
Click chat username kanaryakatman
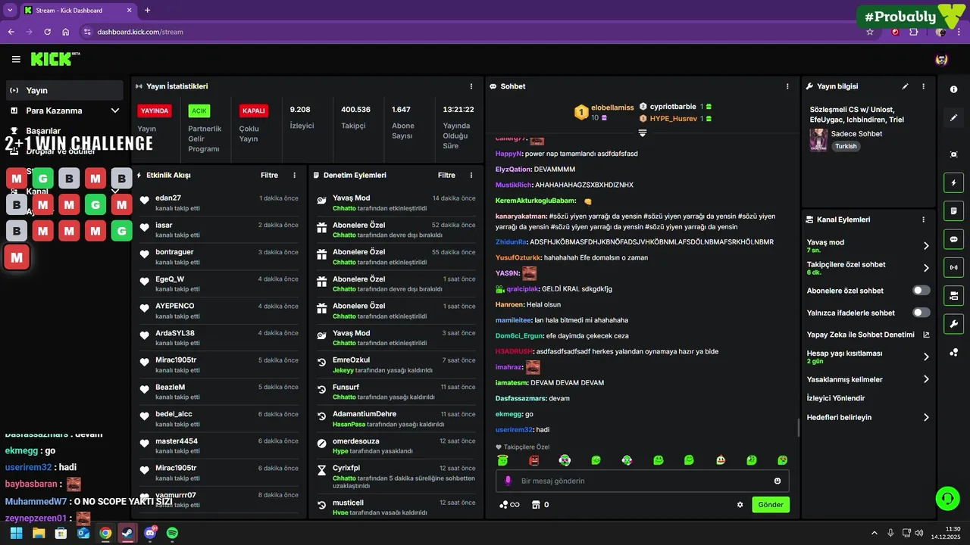(521, 216)
